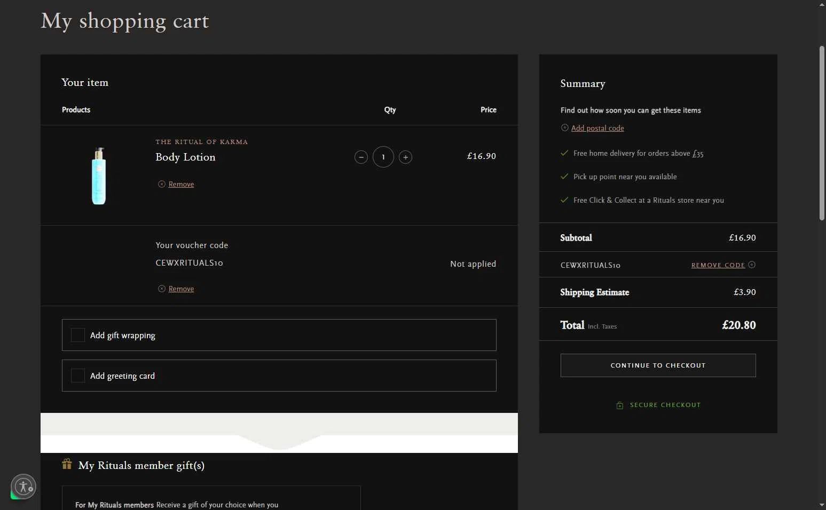Click the Total amount £20.80

pos(739,325)
